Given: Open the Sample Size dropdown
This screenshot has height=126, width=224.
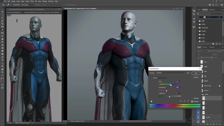Looking at the screenshot, I should pyautogui.click(x=28, y=5).
